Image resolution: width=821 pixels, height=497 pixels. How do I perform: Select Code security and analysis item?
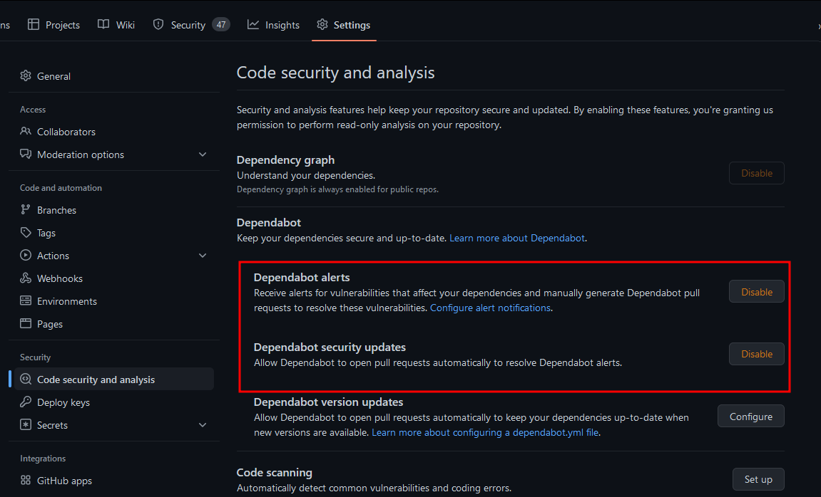click(x=114, y=380)
